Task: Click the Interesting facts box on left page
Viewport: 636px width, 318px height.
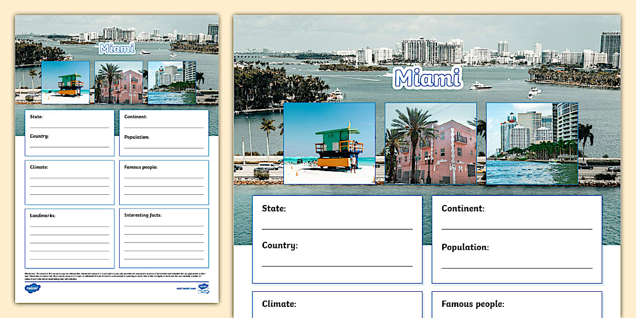Action: click(x=164, y=238)
